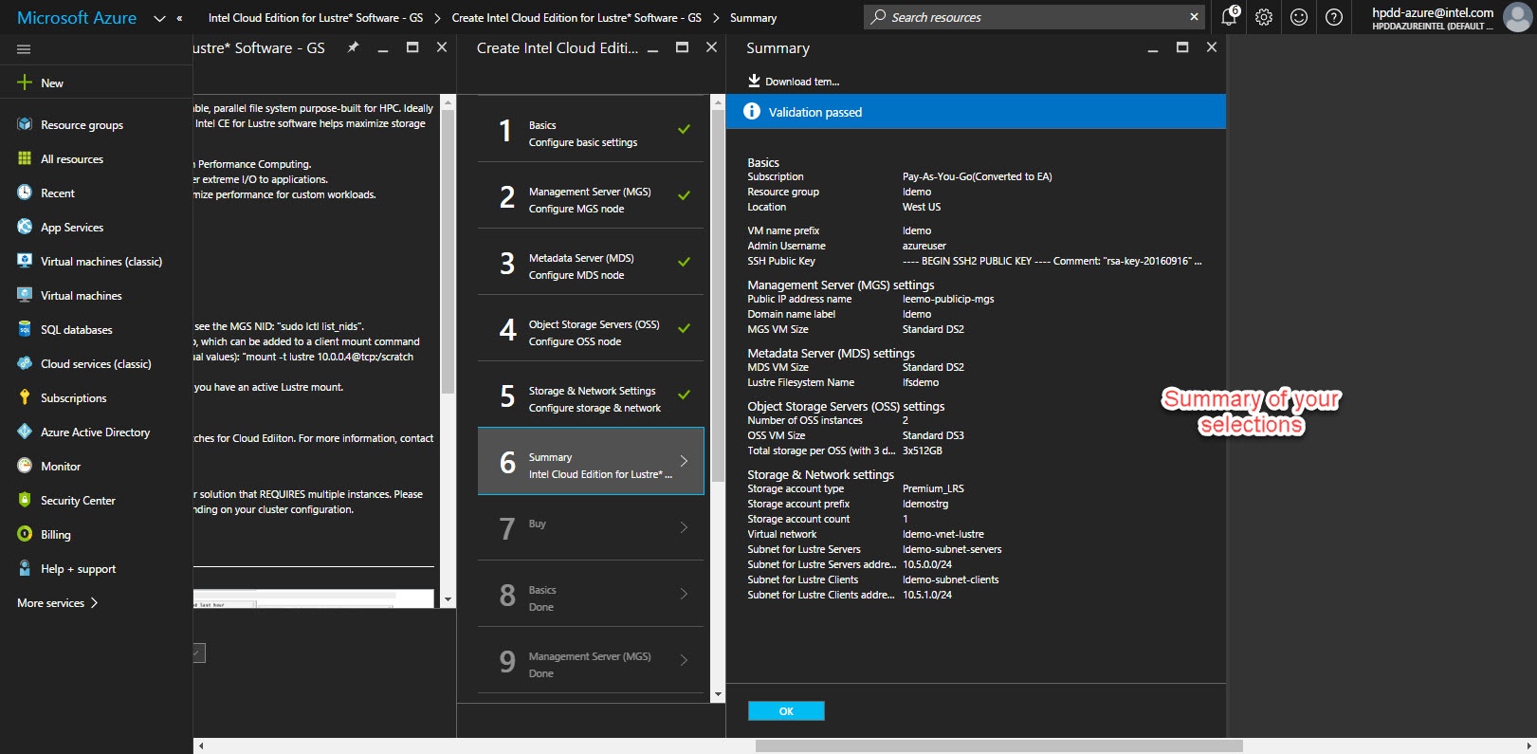1537x754 pixels.
Task: Select step 4 Object Storage Servers (OSS)
Action: (591, 328)
